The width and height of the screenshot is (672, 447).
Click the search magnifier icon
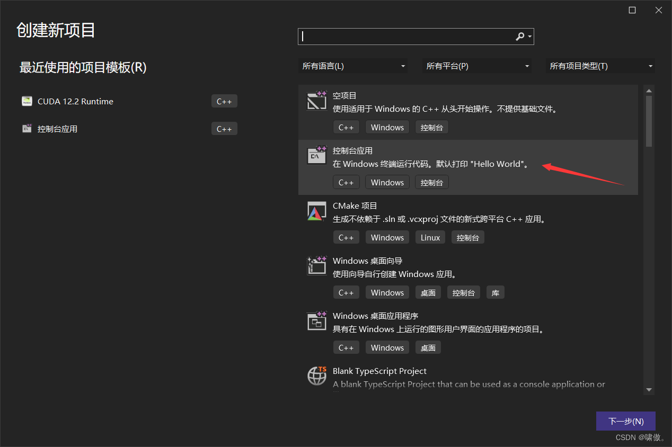[520, 36]
